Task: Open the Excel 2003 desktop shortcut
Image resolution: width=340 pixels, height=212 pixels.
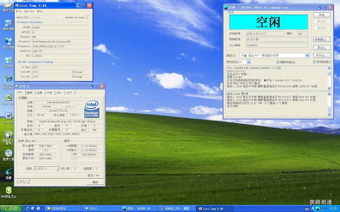Action: click(x=8, y=98)
